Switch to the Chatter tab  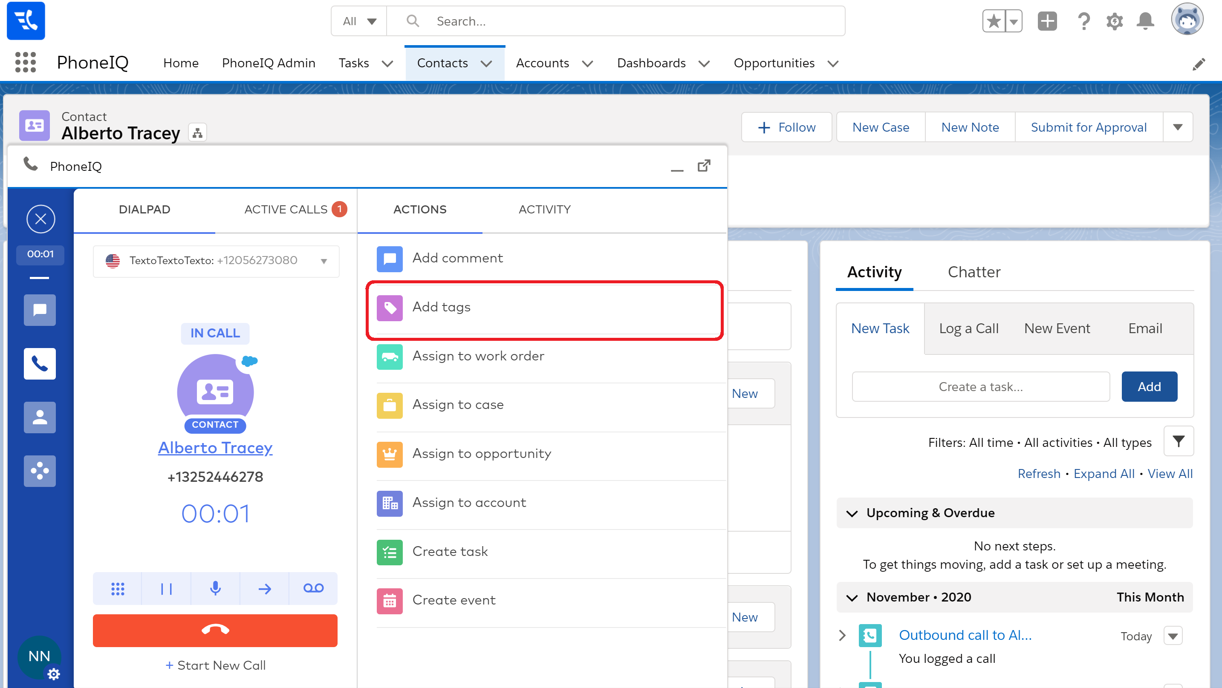tap(974, 272)
